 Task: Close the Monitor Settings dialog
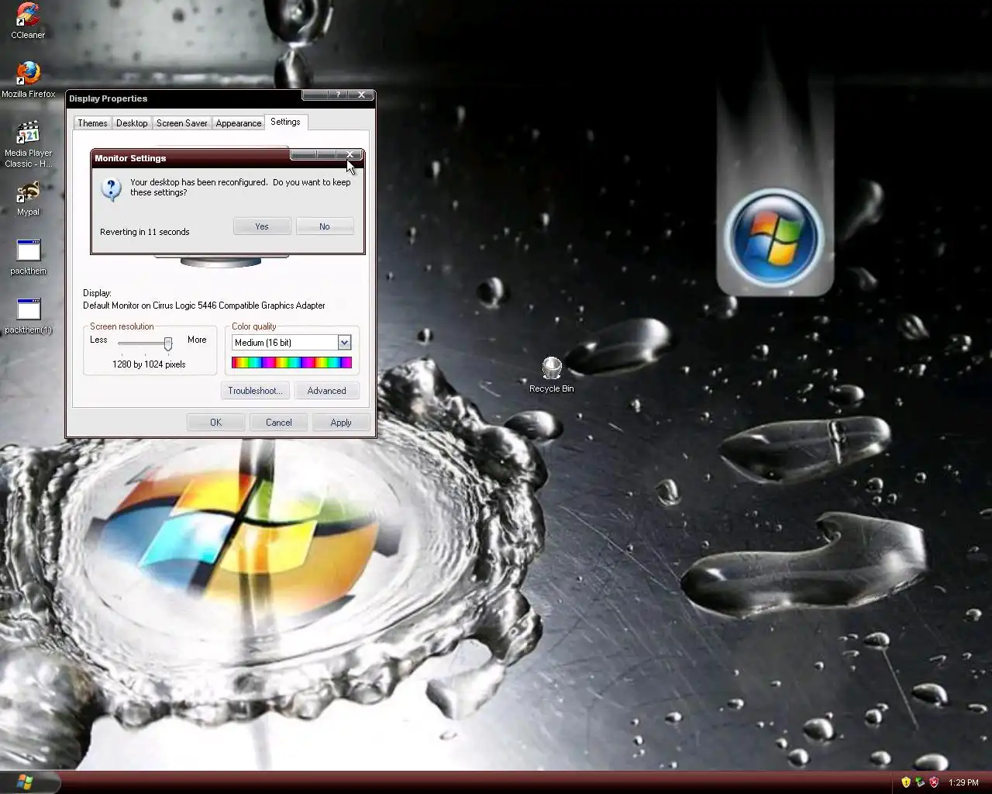click(x=350, y=154)
